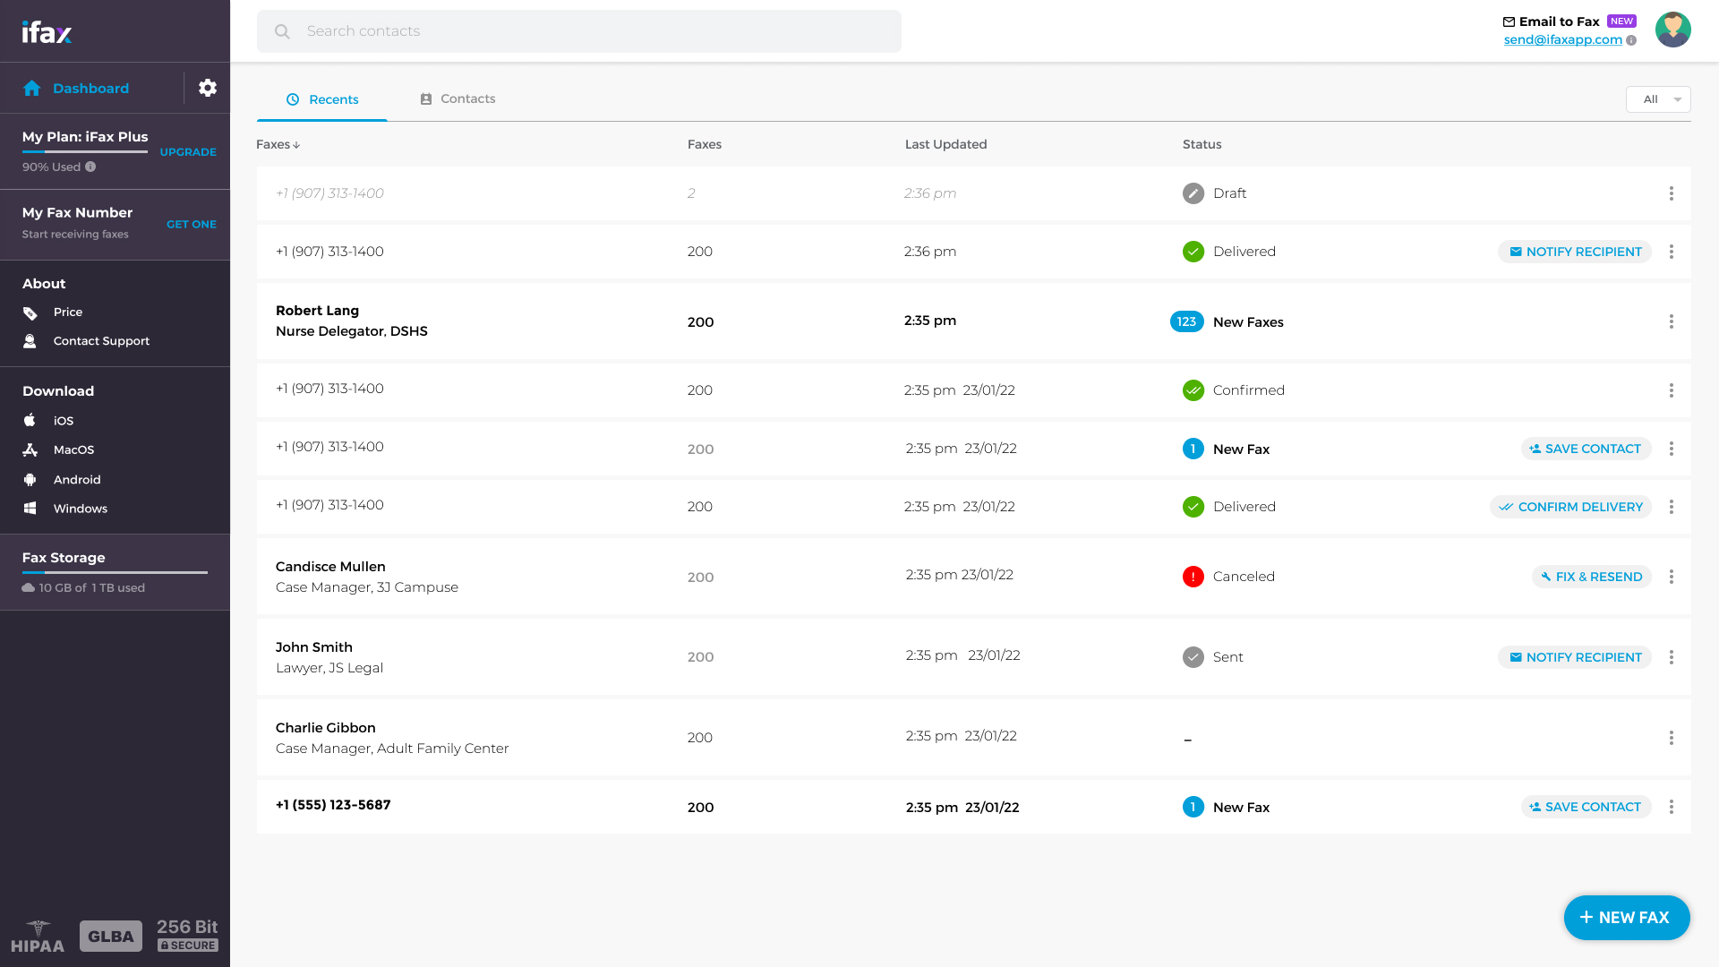Screen dimensions: 1719x967
Task: Click the MacOS download icon
Action: point(30,449)
